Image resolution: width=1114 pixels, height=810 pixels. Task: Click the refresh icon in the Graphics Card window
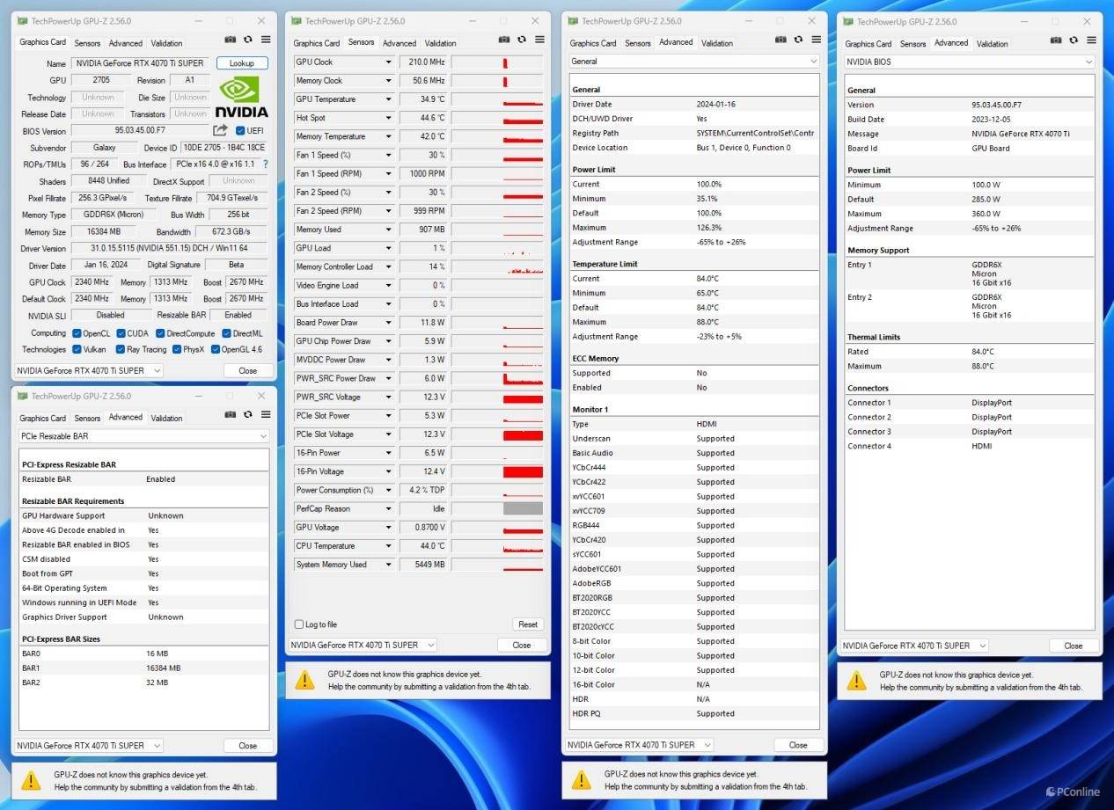(x=247, y=40)
